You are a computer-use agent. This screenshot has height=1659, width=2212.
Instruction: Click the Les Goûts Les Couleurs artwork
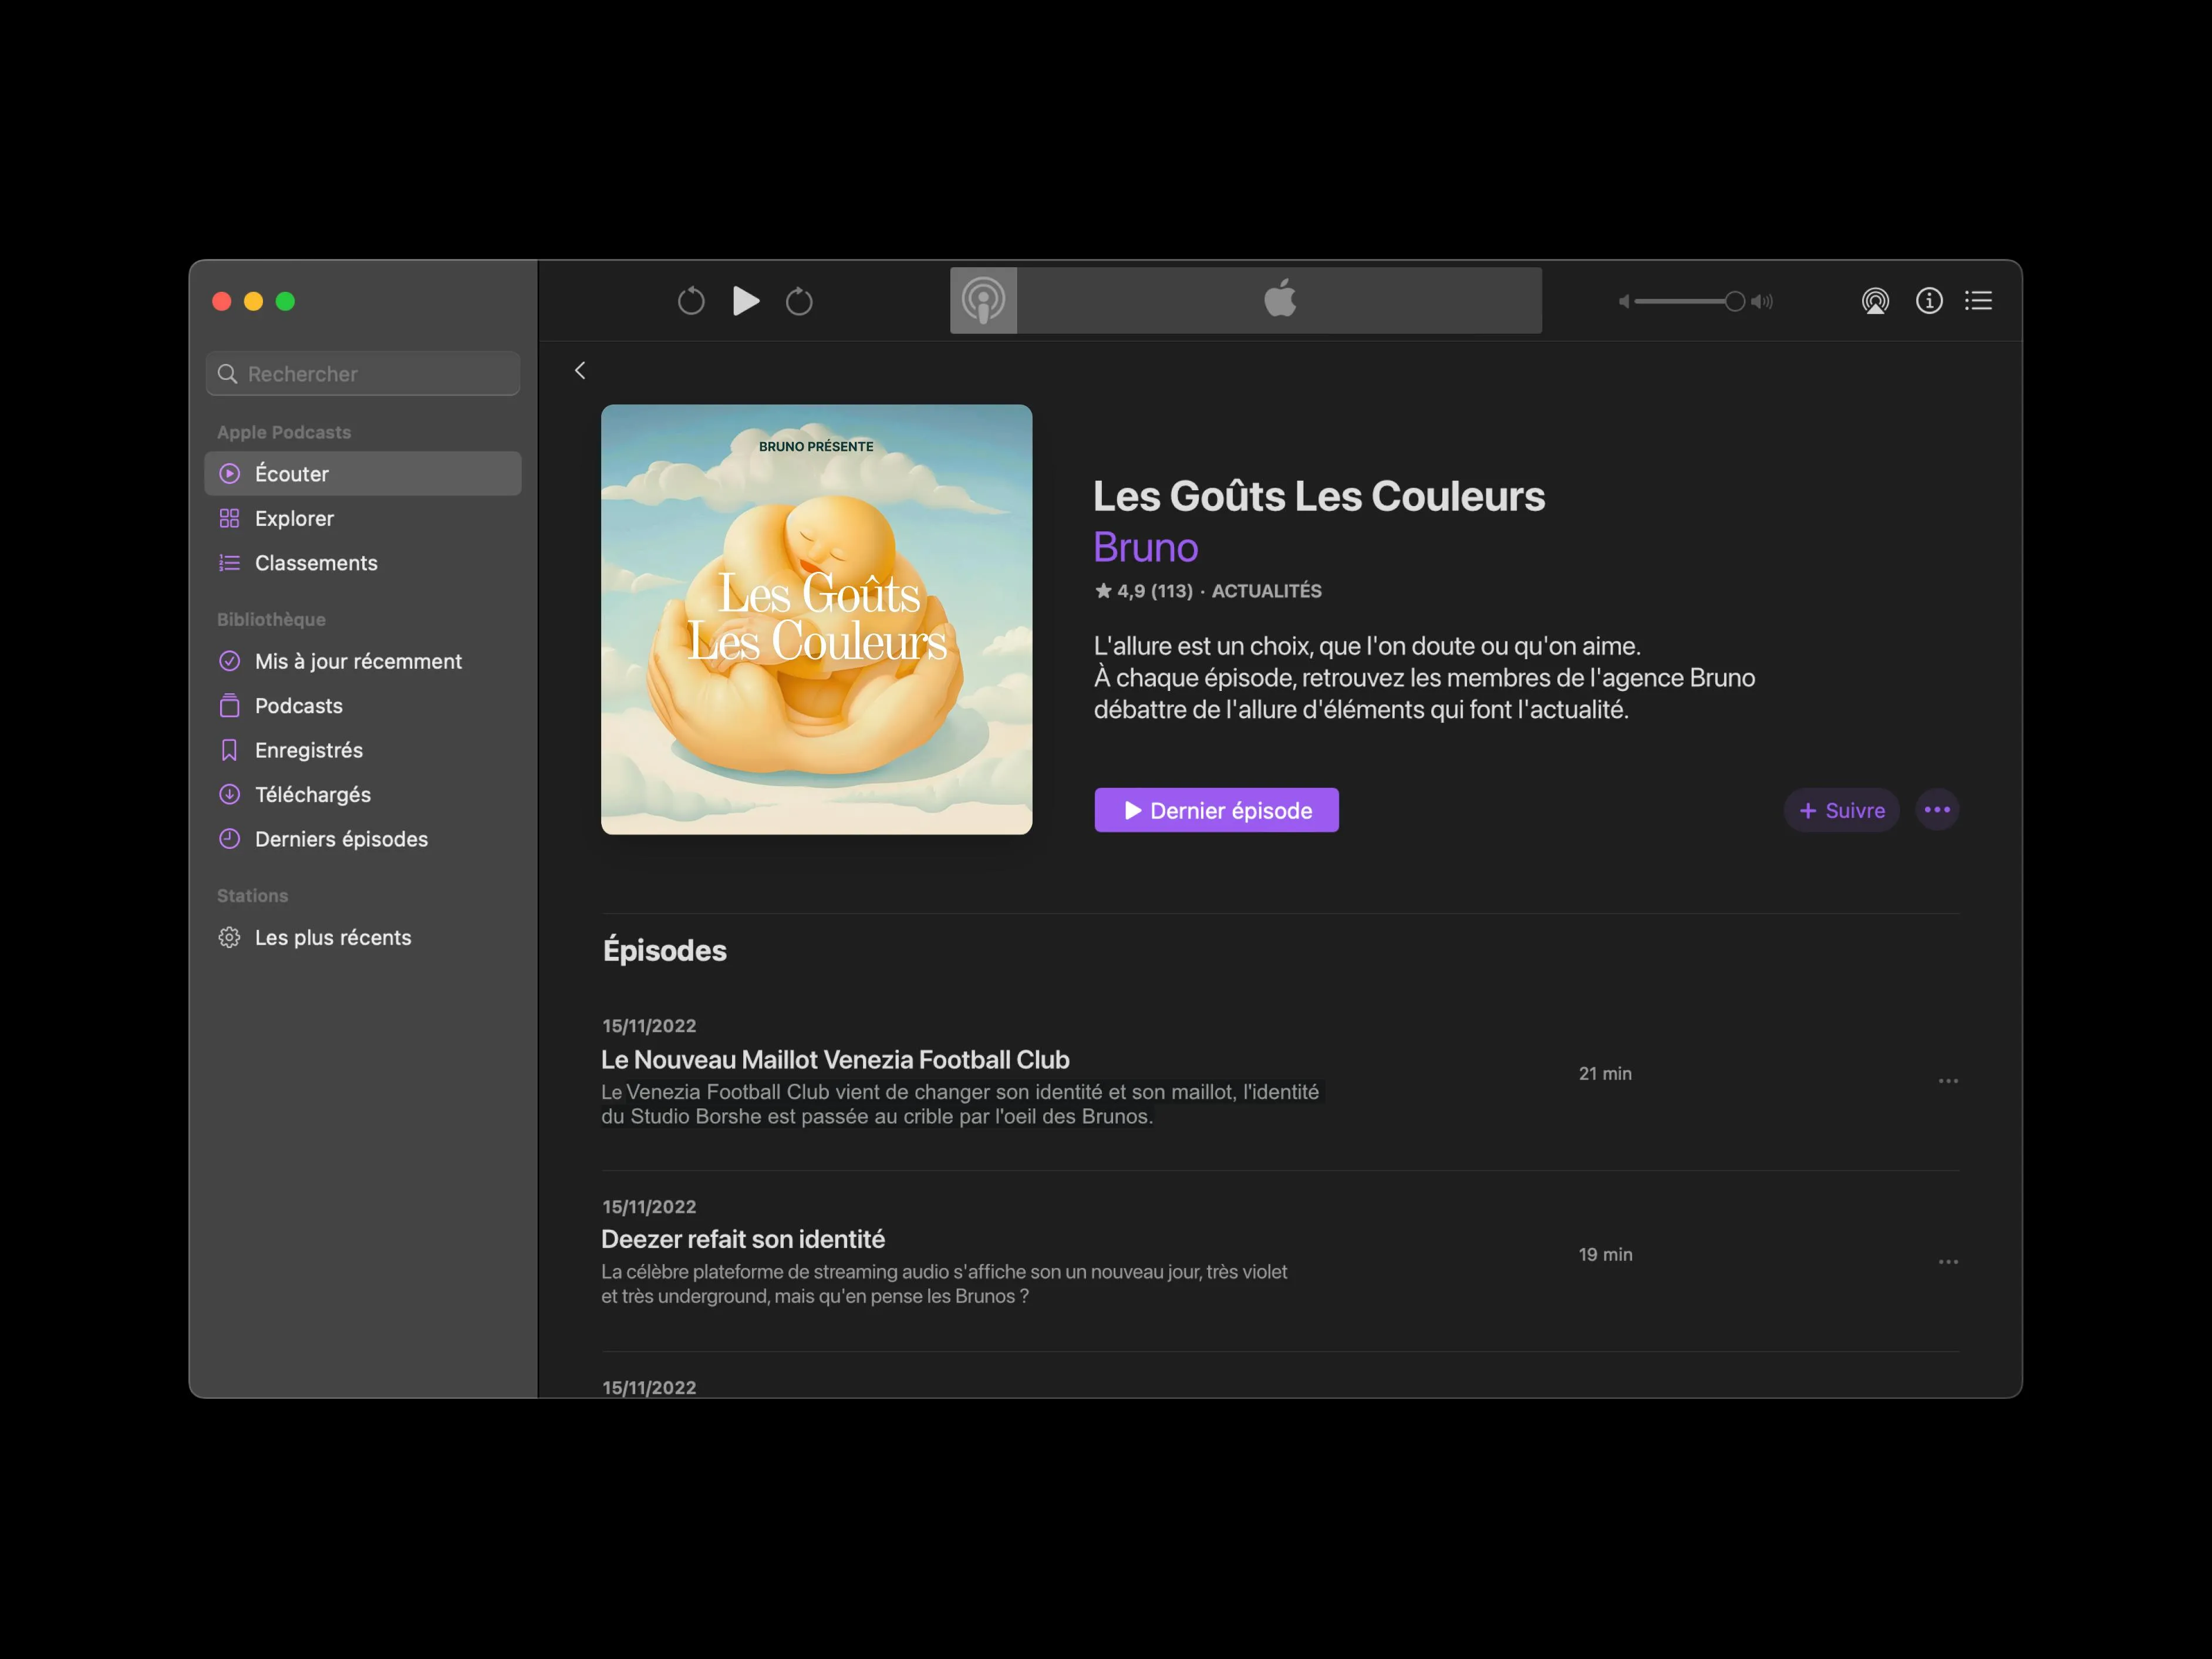pyautogui.click(x=816, y=619)
